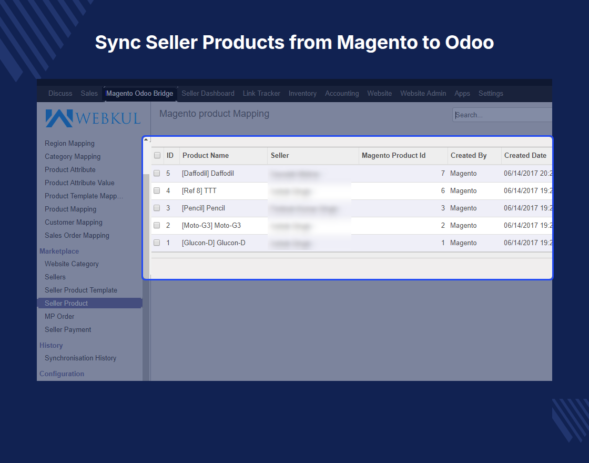Check the Daffodil row checkbox
This screenshot has width=589, height=463.
(157, 173)
